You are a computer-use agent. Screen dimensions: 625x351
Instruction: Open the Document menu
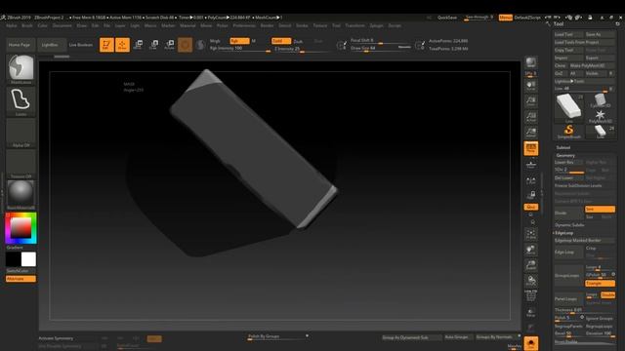[62, 25]
